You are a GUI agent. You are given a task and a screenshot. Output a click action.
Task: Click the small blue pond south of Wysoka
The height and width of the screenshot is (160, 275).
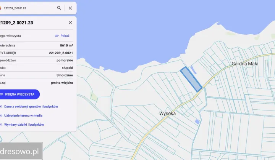click(x=197, y=122)
